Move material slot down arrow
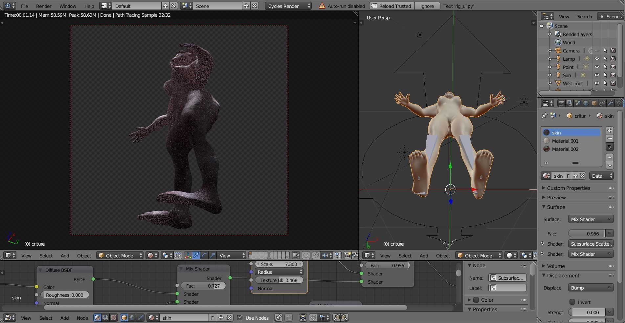The width and height of the screenshot is (625, 323). tap(610, 165)
